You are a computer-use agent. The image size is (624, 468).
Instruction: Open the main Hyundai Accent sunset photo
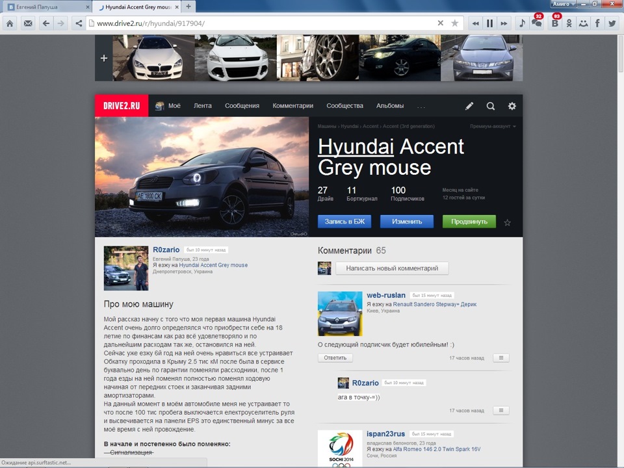point(201,177)
